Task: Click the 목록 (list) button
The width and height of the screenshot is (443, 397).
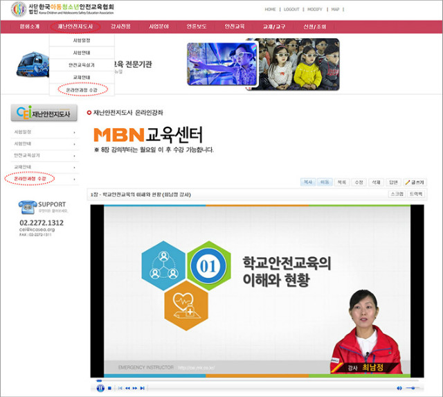Action: tap(342, 182)
